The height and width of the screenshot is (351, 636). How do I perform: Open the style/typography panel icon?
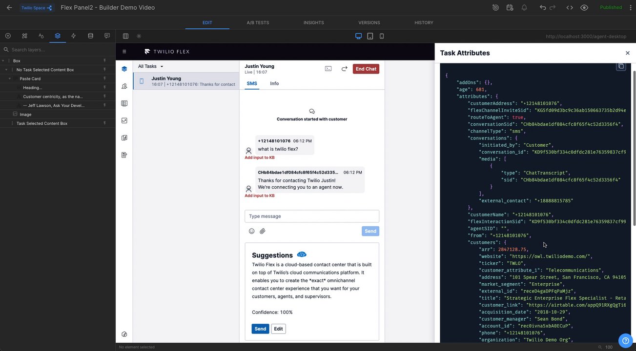point(41,36)
